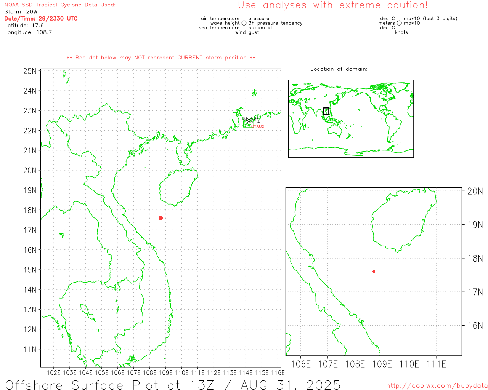
Task: Click 'Use analyses with extreme caution!' warning
Action: pyautogui.click(x=333, y=5)
